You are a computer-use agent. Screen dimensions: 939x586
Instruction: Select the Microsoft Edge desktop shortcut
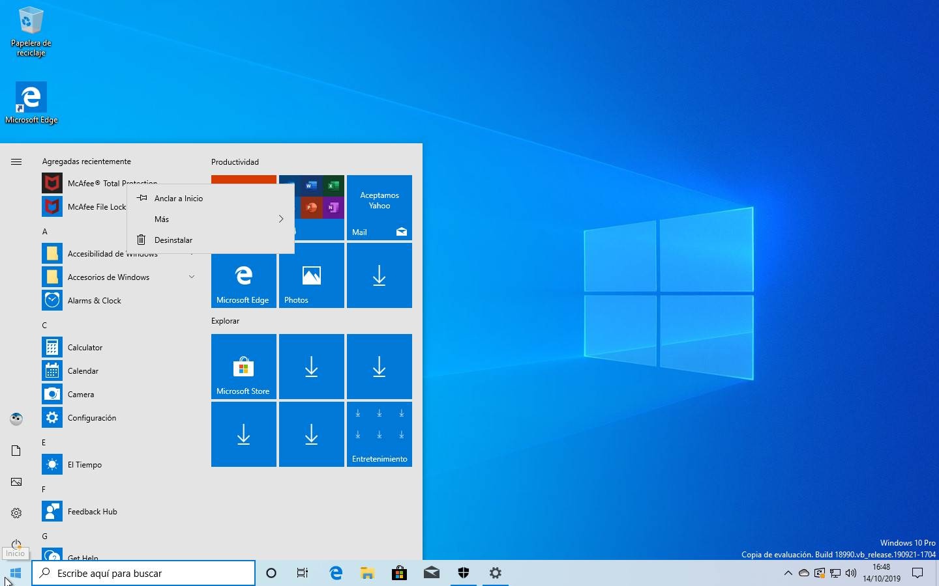pyautogui.click(x=31, y=102)
